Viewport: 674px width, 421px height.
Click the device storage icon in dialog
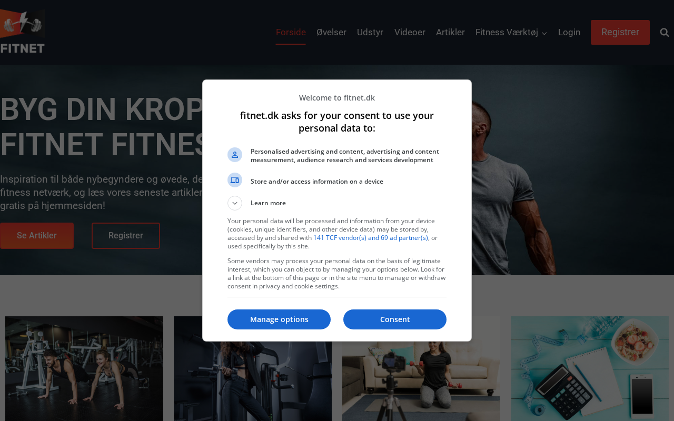coord(235,180)
